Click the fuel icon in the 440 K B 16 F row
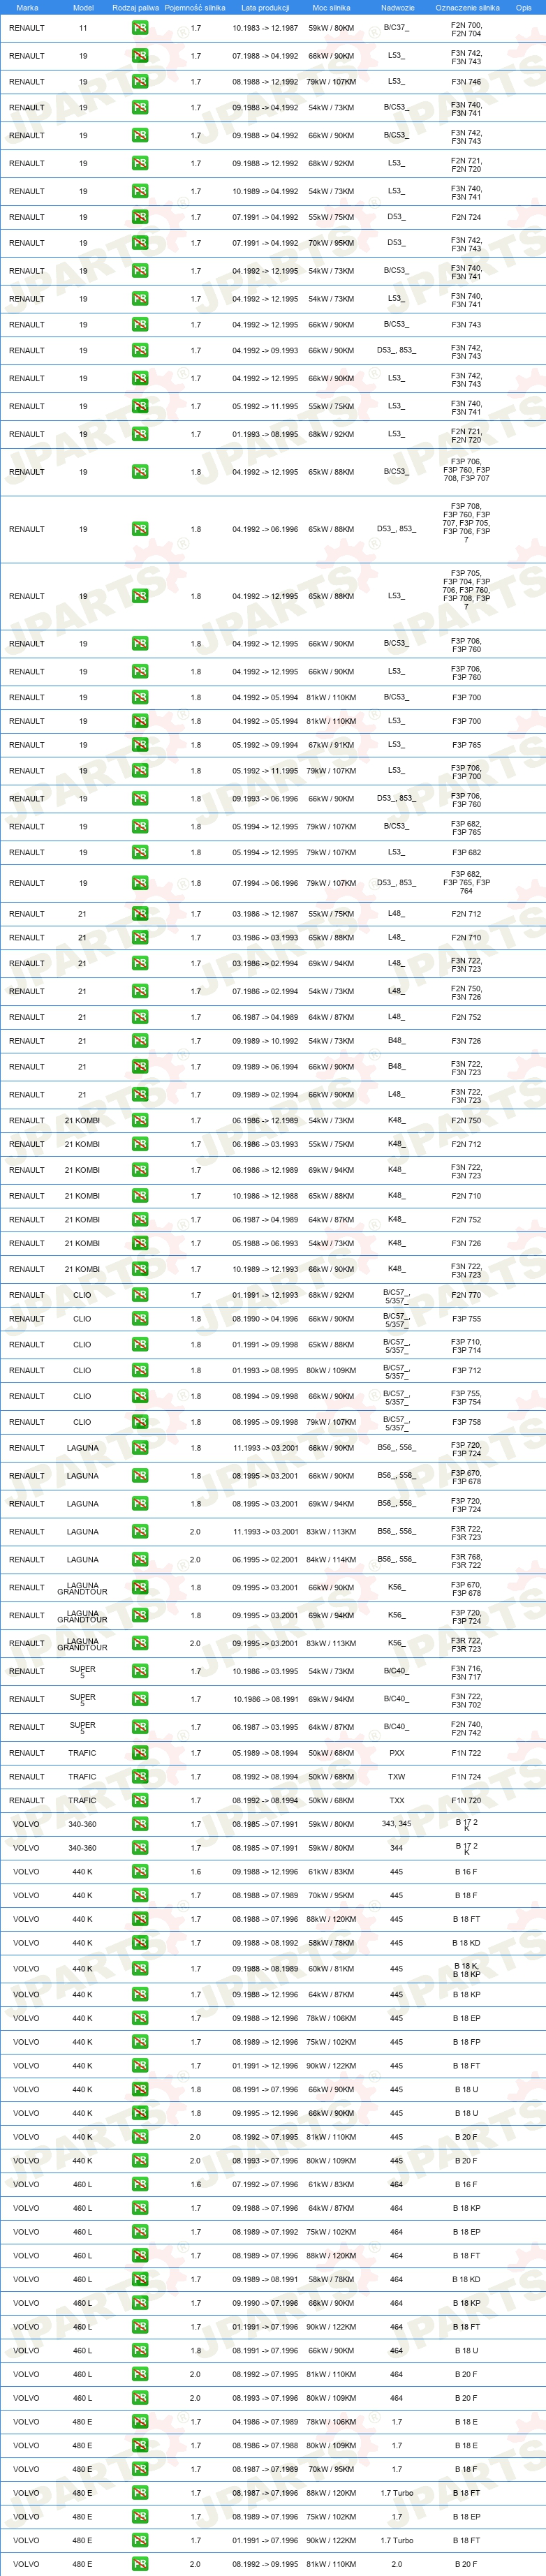Image resolution: width=546 pixels, height=2576 pixels. pyautogui.click(x=140, y=1872)
